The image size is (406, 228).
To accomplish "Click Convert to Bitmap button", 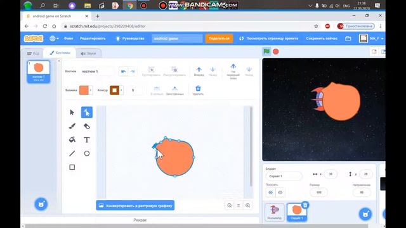I will (x=135, y=205).
